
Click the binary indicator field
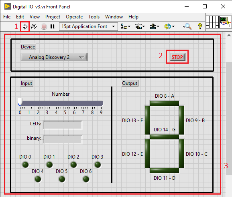point(63,139)
